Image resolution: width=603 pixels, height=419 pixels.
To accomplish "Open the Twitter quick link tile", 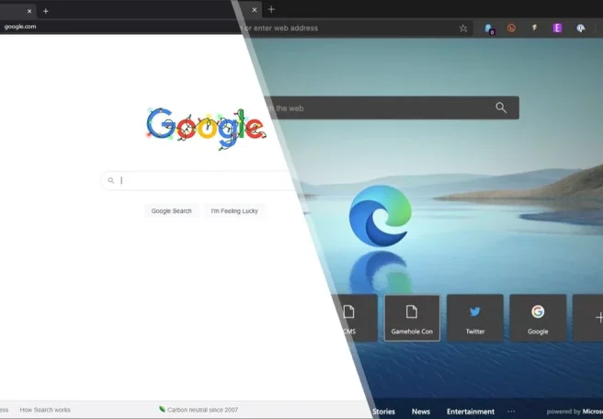I will click(x=475, y=318).
